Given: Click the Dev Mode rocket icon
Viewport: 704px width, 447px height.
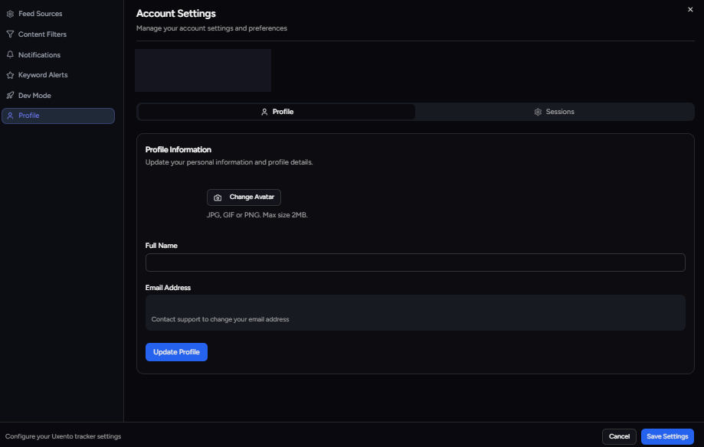Looking at the screenshot, I should [x=10, y=95].
